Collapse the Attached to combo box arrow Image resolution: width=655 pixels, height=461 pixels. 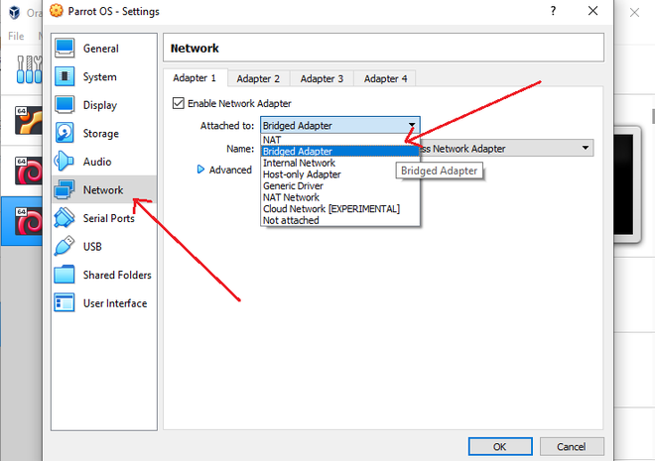412,125
